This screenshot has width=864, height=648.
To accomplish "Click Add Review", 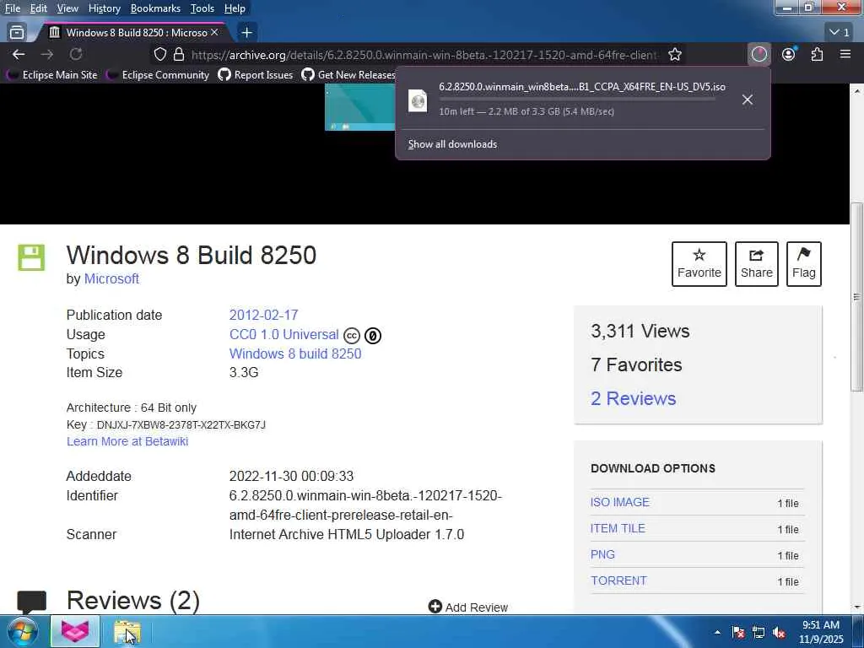I will (x=467, y=607).
